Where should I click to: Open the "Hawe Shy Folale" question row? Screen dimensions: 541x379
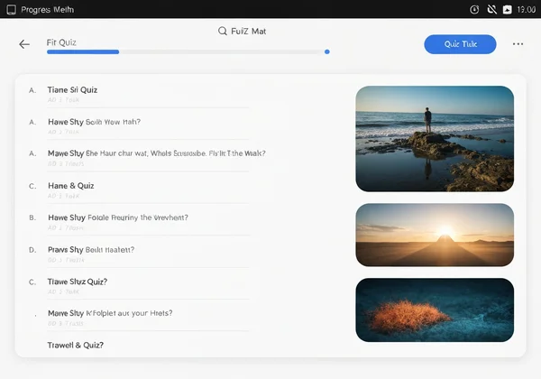[x=117, y=217]
